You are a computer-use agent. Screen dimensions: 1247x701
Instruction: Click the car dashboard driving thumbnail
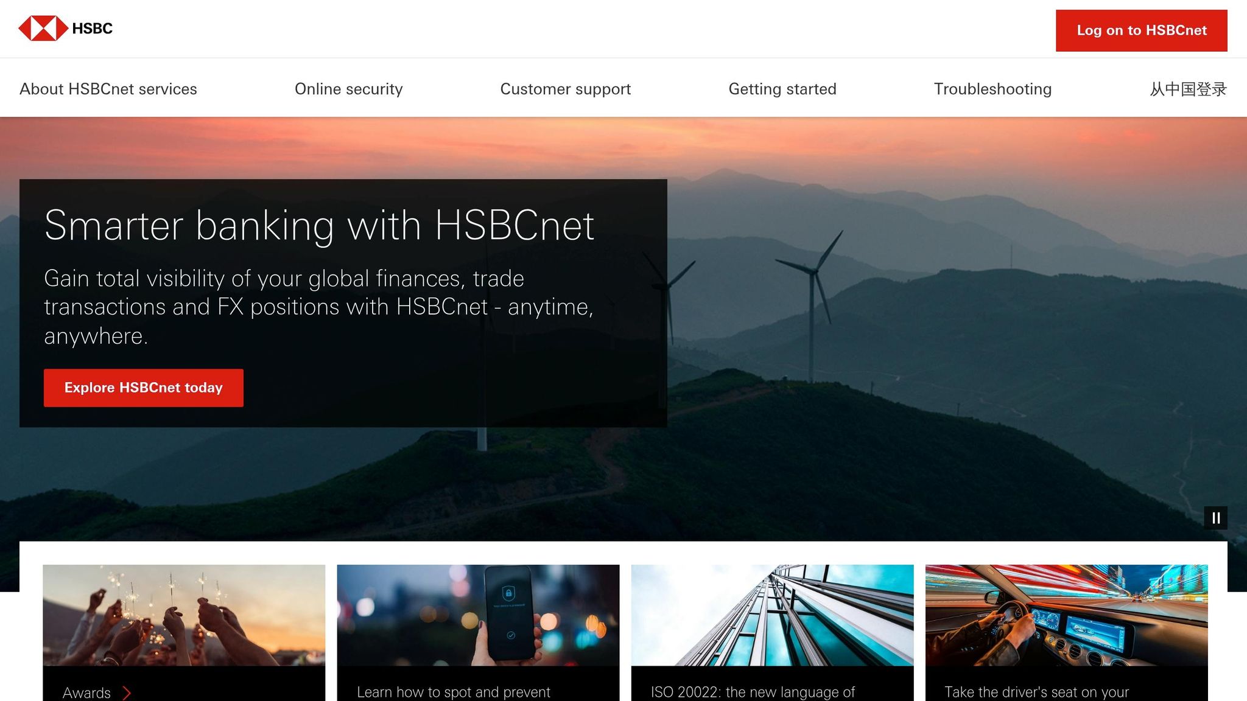coord(1066,615)
